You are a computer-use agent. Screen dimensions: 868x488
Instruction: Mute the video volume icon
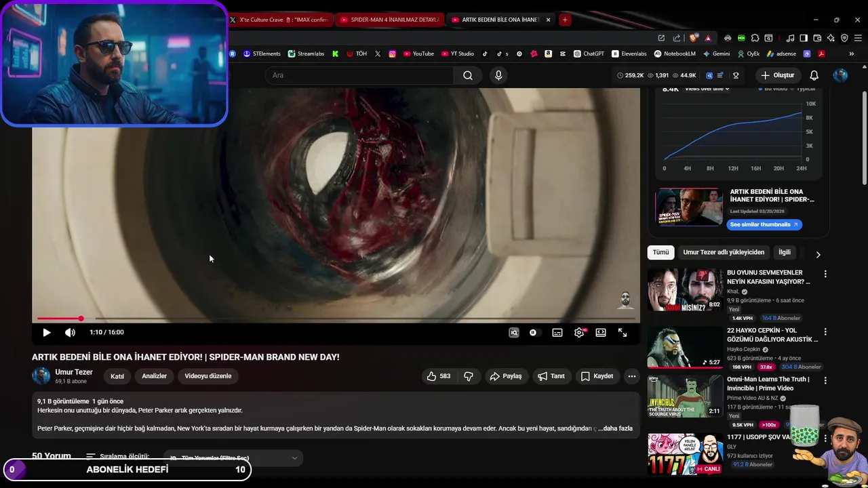pos(70,333)
